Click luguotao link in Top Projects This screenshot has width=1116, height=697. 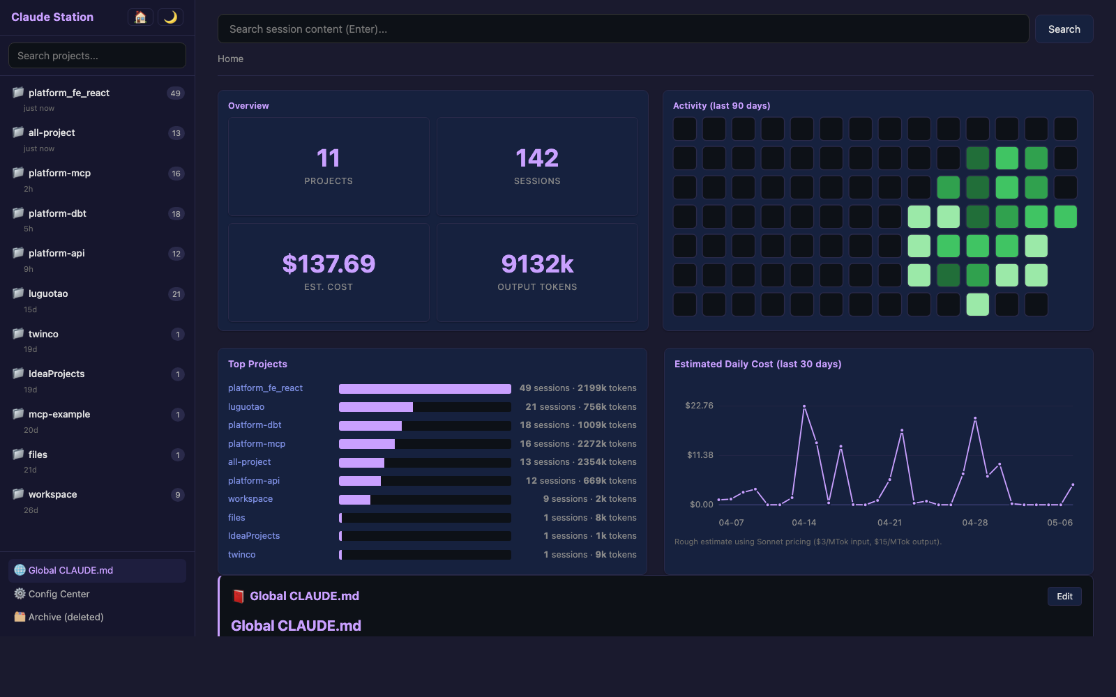pyautogui.click(x=246, y=407)
